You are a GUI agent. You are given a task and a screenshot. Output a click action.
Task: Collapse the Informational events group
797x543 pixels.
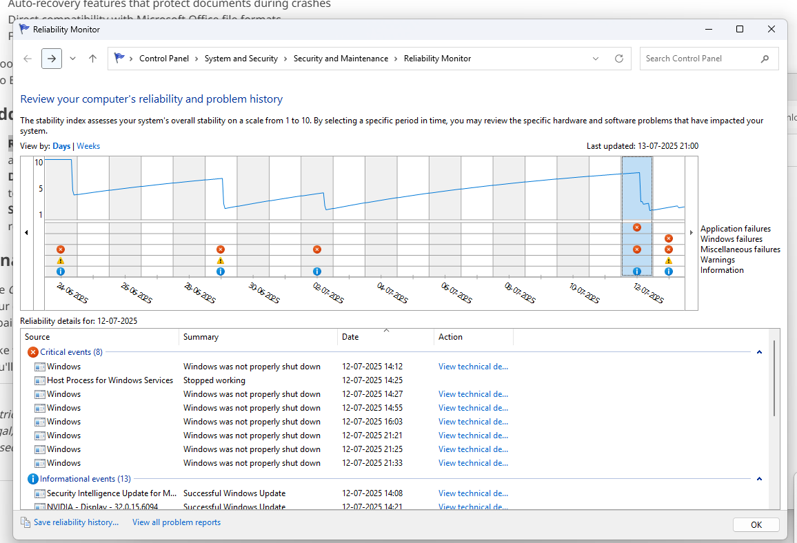[x=759, y=479]
